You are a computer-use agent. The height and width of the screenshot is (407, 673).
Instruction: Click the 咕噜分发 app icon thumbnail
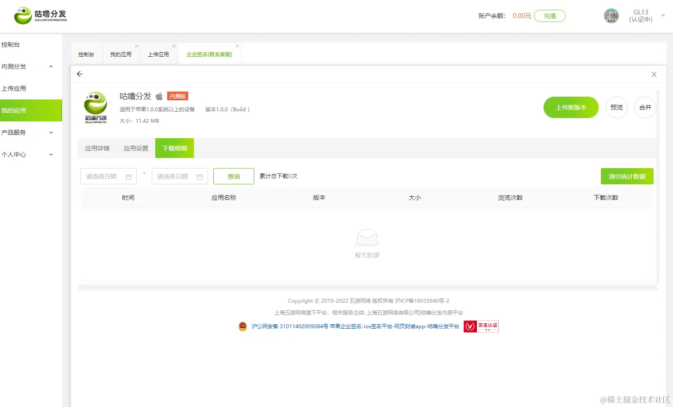(95, 107)
